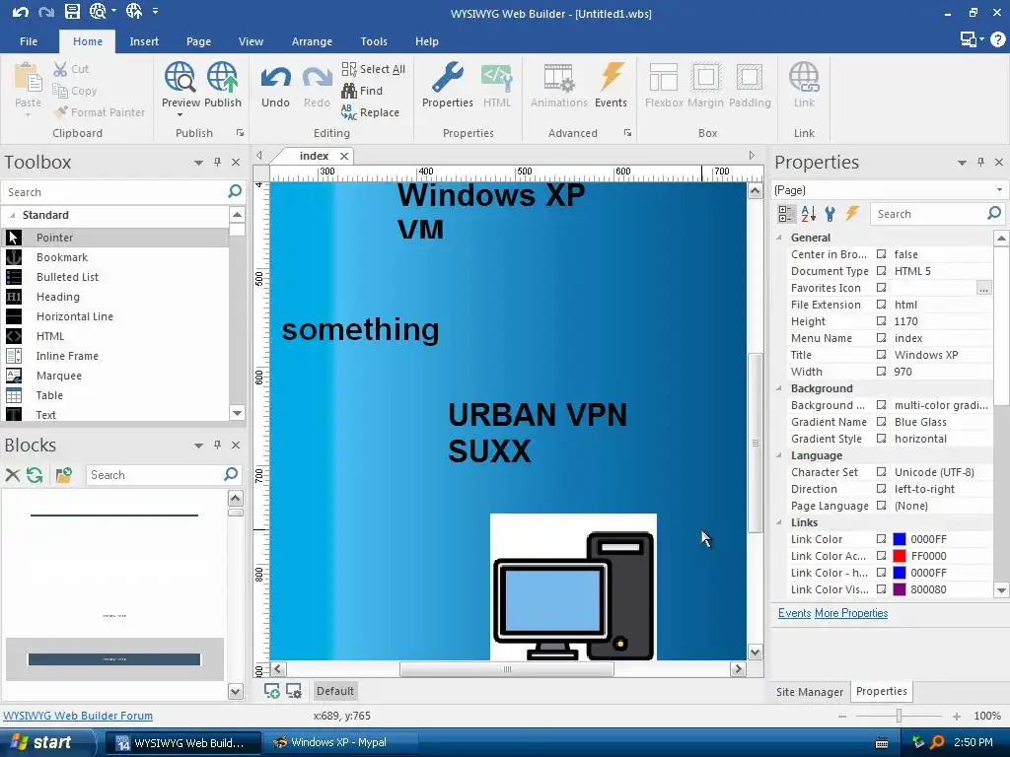Viewport: 1010px width, 757px height.
Task: Switch to the Tools ribbon tab
Action: 374,41
